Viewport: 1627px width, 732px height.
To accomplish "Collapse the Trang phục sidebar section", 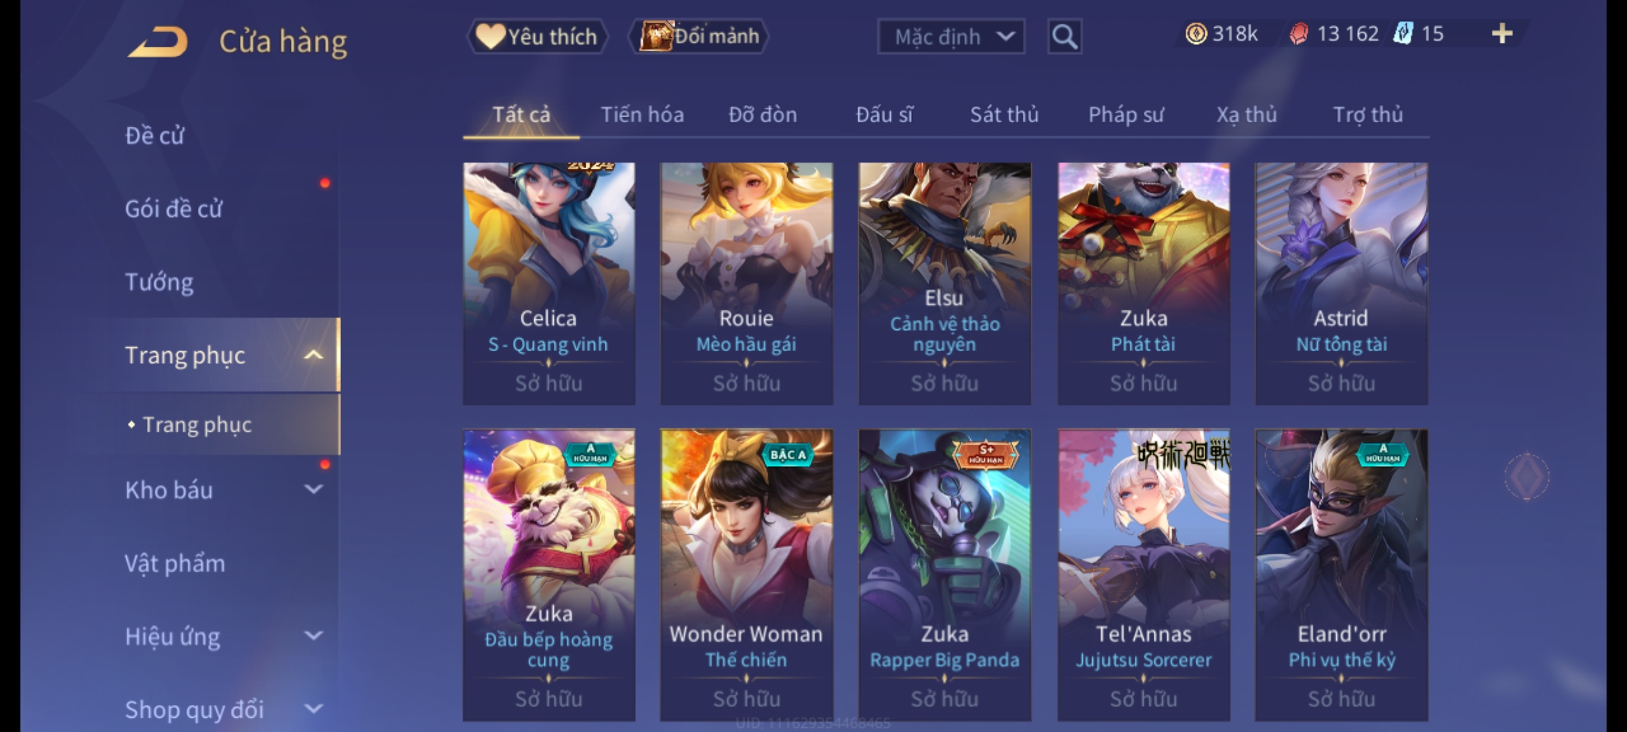I will coord(313,355).
